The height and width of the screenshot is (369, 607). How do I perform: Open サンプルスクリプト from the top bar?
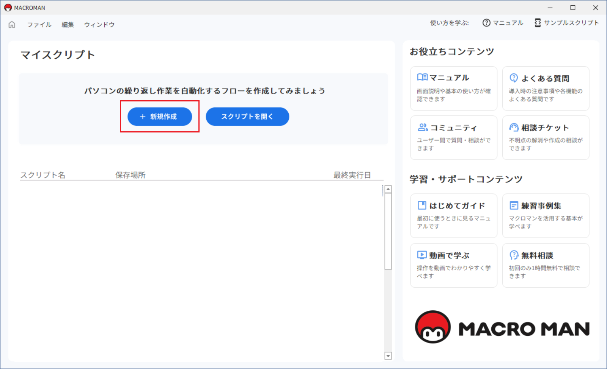[566, 23]
